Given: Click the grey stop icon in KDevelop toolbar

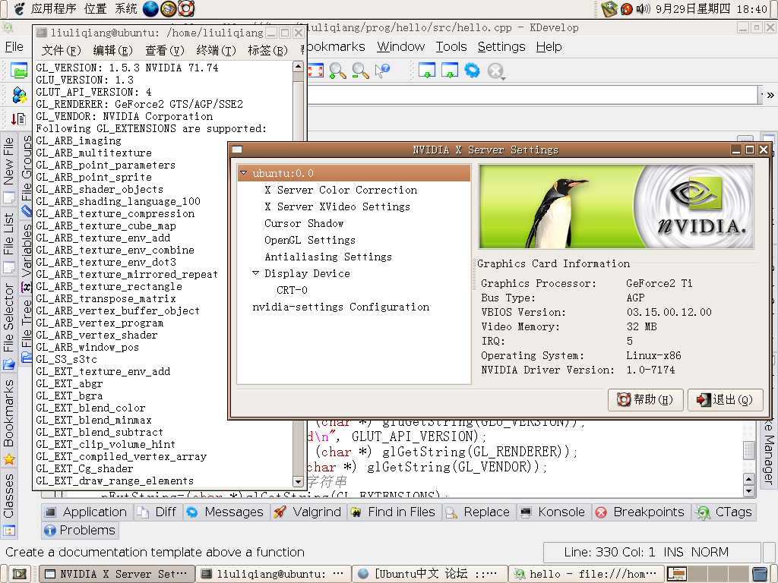Looking at the screenshot, I should [x=495, y=71].
